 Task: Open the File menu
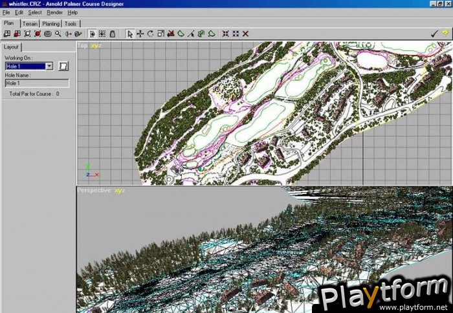pos(6,12)
